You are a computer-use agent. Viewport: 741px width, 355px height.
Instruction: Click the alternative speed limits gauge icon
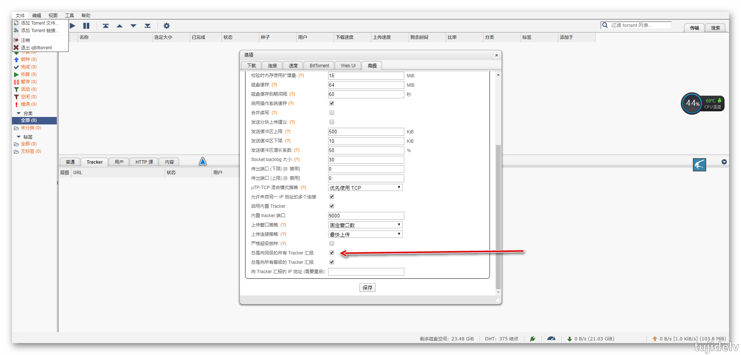[551, 339]
